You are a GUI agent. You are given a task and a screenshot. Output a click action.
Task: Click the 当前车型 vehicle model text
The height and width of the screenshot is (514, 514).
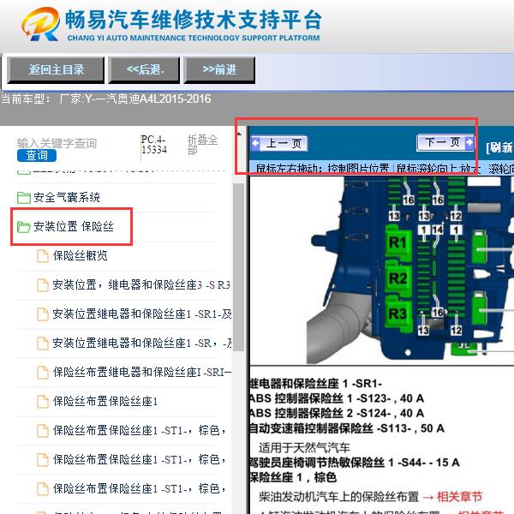106,99
